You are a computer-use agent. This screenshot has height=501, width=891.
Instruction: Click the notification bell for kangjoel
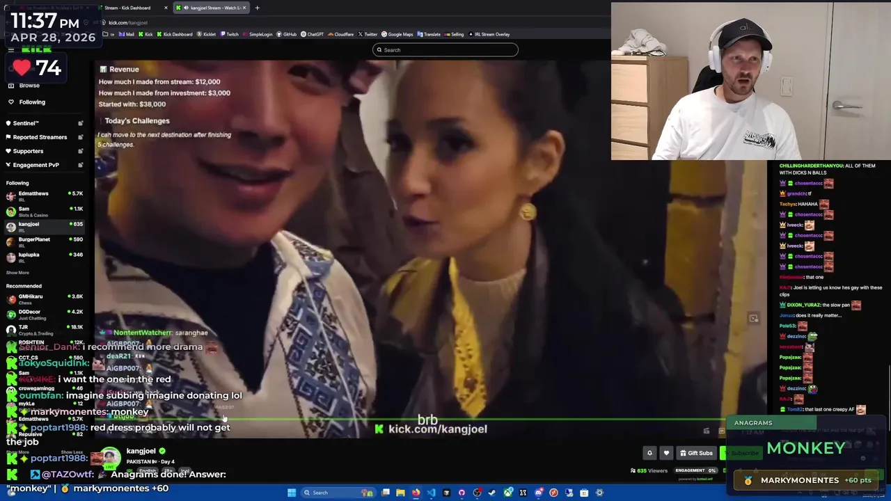coord(649,453)
